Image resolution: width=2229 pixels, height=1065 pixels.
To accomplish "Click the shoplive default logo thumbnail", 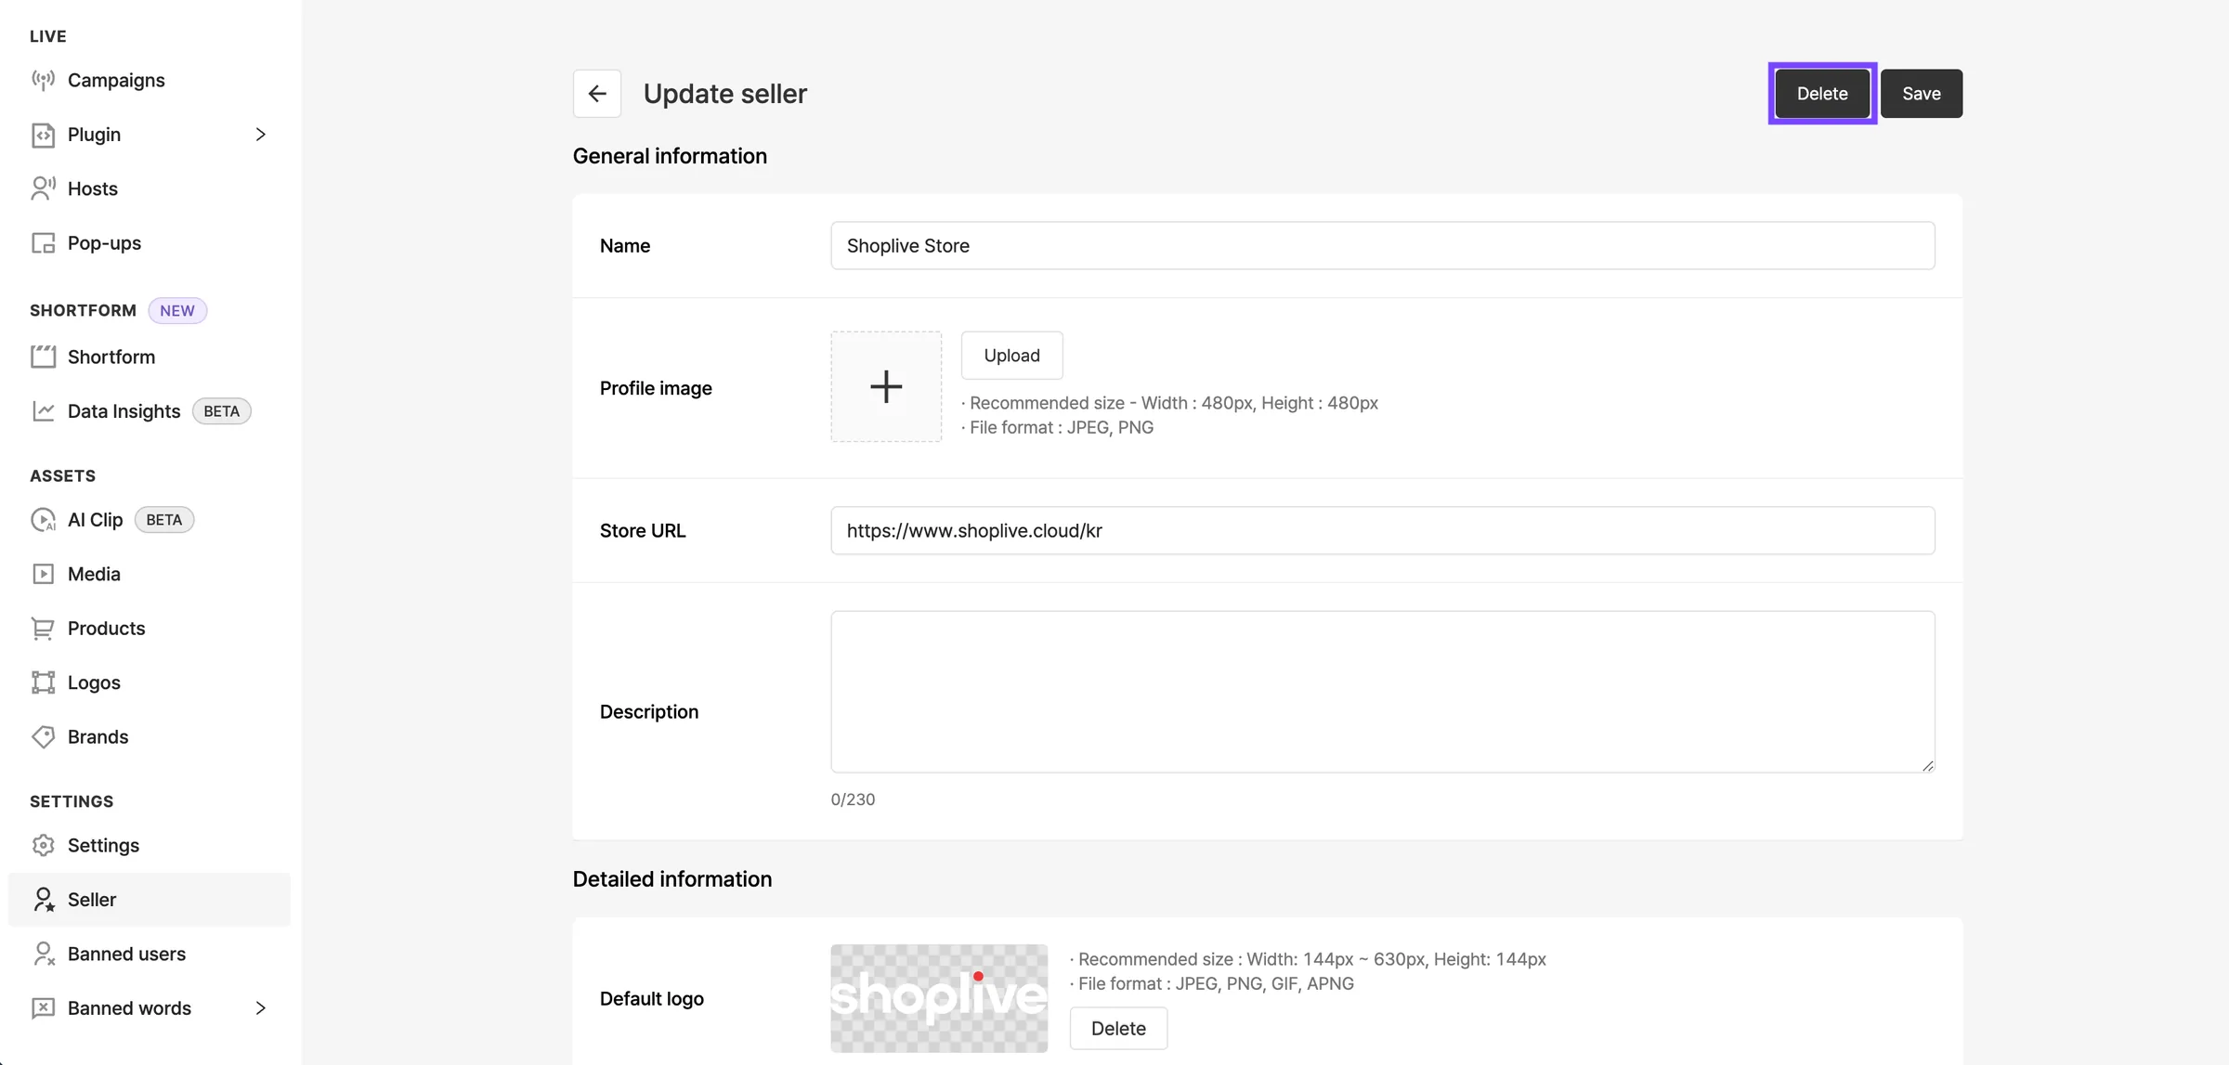I will pos(939,999).
